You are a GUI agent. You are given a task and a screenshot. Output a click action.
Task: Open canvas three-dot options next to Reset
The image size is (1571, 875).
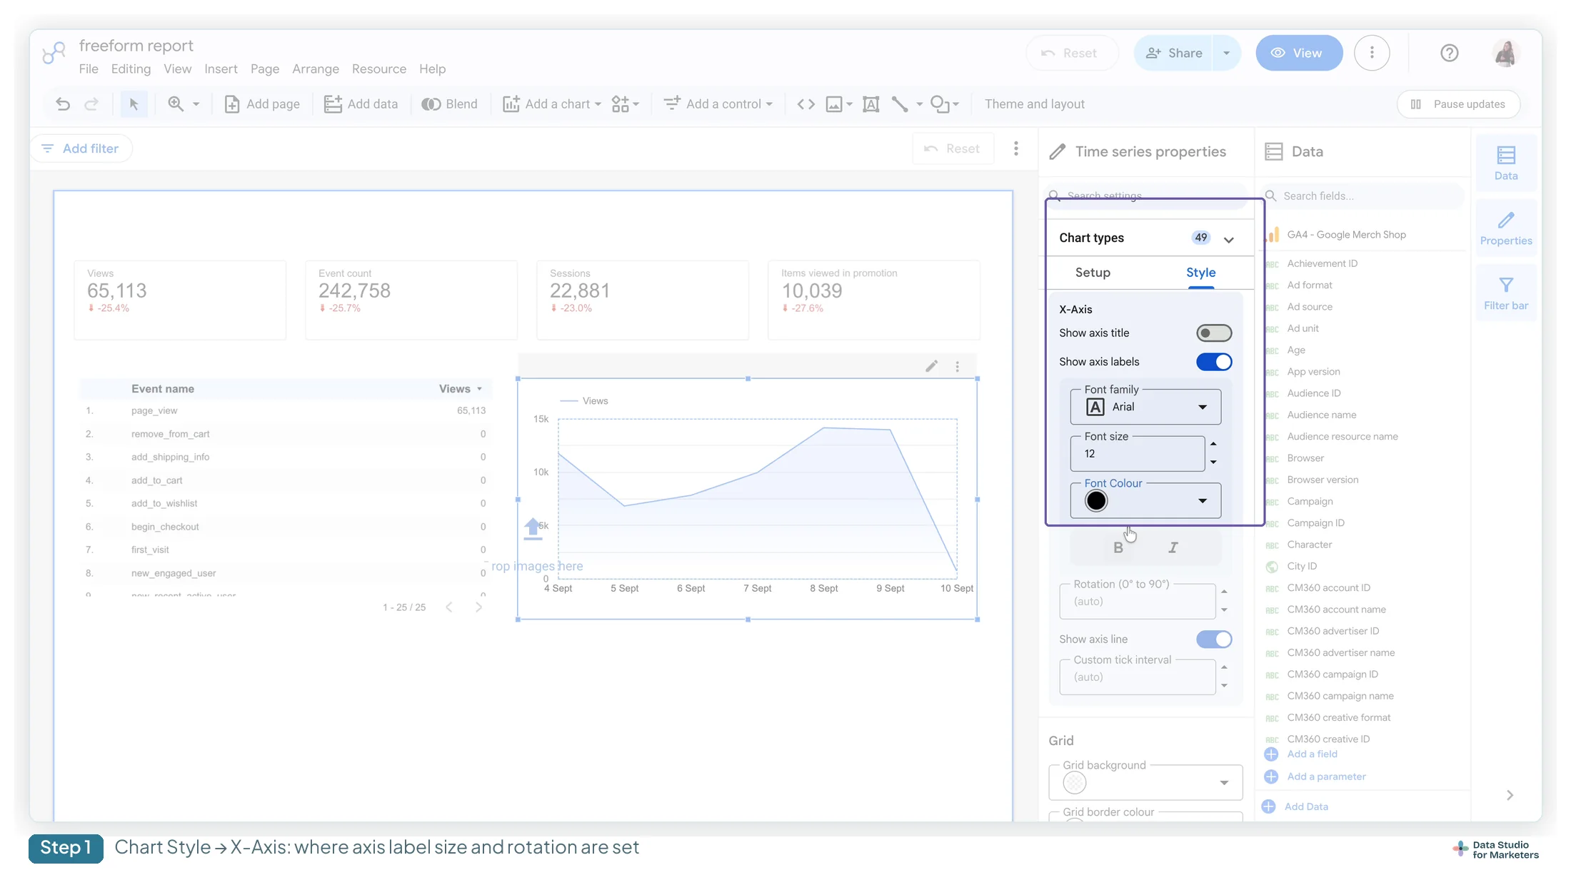tap(1015, 148)
